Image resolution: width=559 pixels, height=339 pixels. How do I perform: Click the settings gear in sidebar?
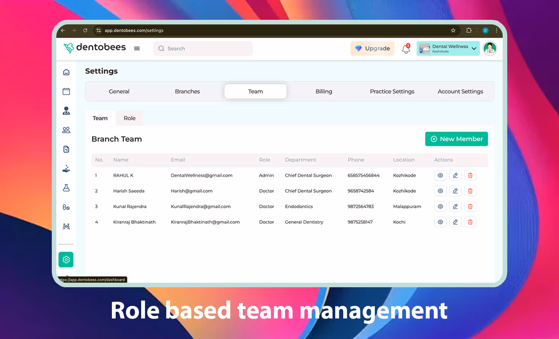point(66,259)
